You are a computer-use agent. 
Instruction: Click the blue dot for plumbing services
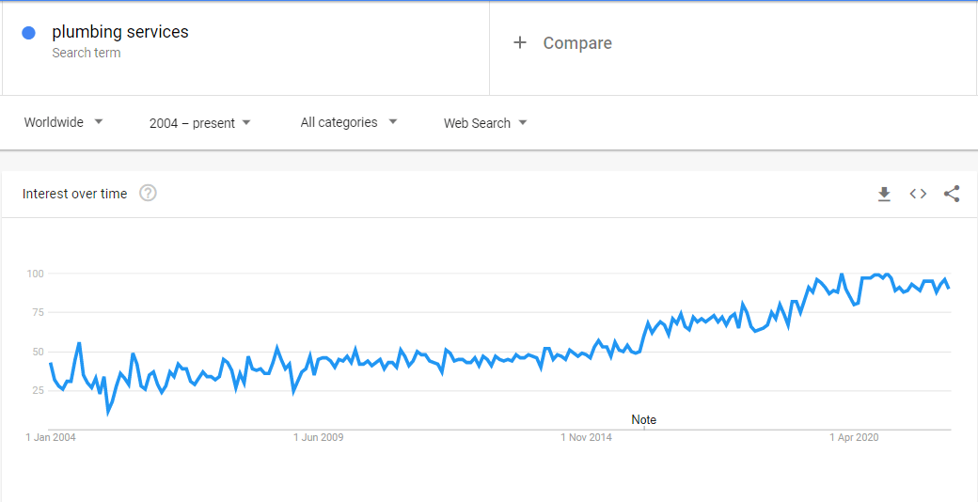point(28,33)
